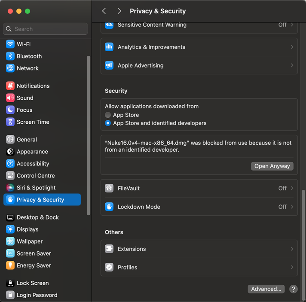The width and height of the screenshot is (306, 302).
Task: Select Privacy & Security sidebar item
Action: [x=42, y=200]
